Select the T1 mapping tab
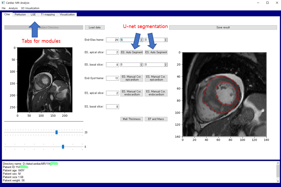 click(x=48, y=14)
